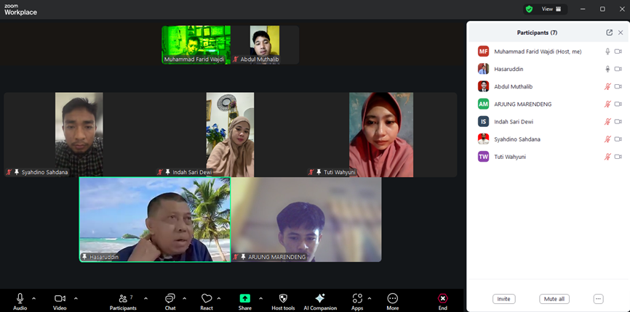This screenshot has width=630, height=312.
Task: Click the green encryption shield icon
Action: 529,9
